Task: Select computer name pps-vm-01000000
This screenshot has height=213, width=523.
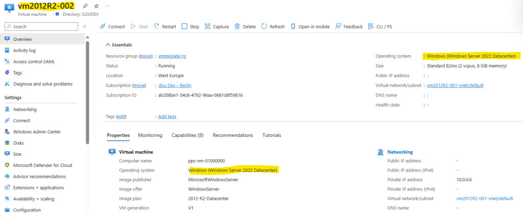Action: [x=206, y=161]
